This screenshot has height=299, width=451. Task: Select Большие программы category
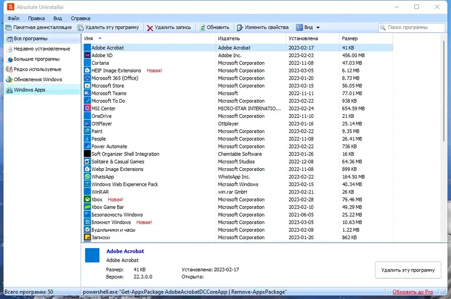coord(42,59)
